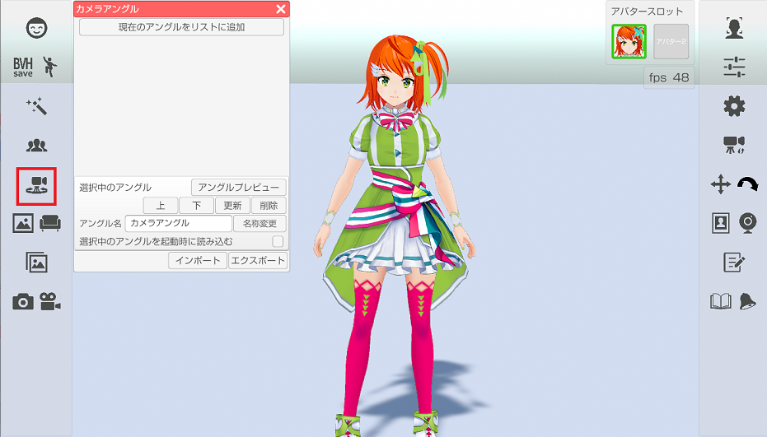
Task: Open the settings gear icon
Action: [734, 106]
